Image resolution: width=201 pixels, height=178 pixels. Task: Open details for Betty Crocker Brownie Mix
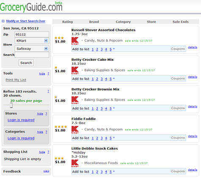point(193,107)
